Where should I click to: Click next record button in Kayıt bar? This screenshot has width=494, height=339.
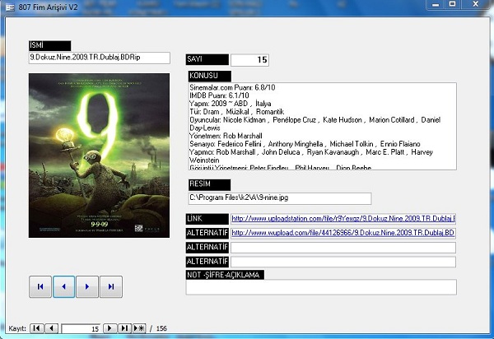coord(110,328)
